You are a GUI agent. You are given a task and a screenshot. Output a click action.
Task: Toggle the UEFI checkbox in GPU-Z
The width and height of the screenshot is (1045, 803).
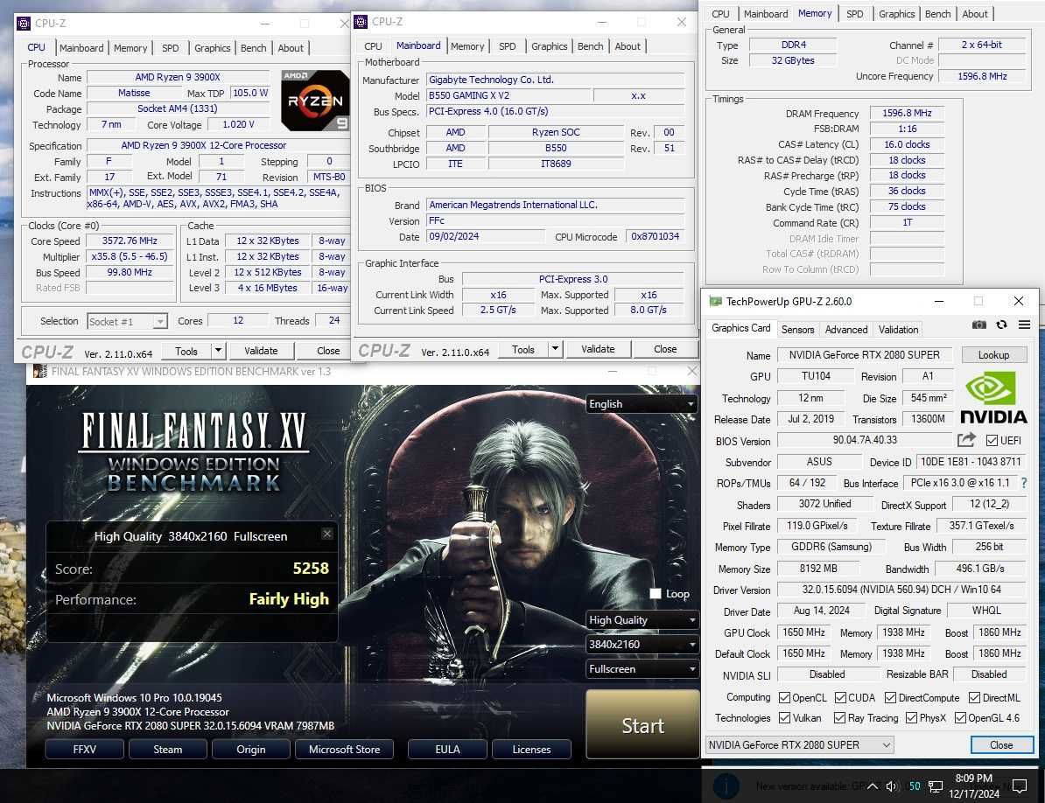992,440
